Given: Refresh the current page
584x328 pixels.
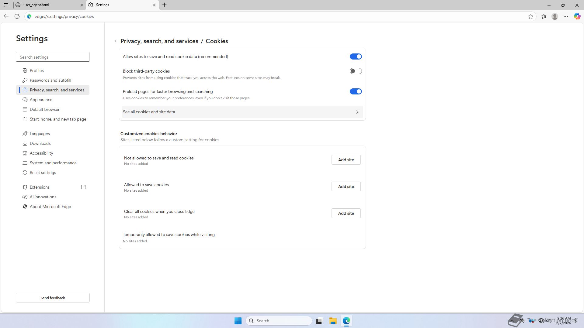Looking at the screenshot, I should click(17, 16).
